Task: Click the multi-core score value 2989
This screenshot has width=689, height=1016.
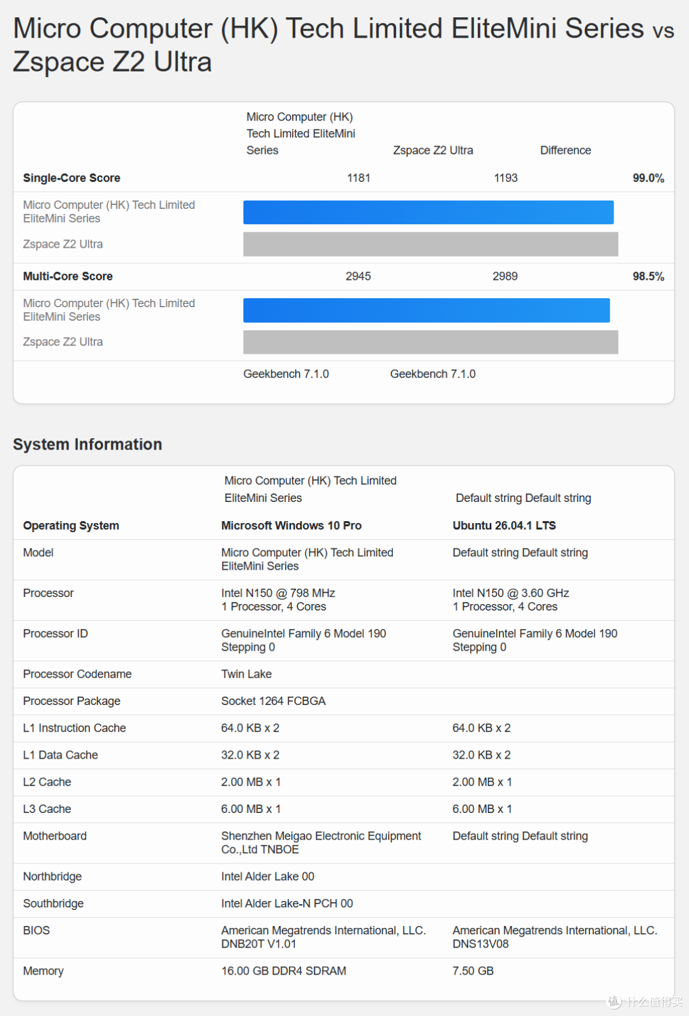Action: click(x=505, y=277)
